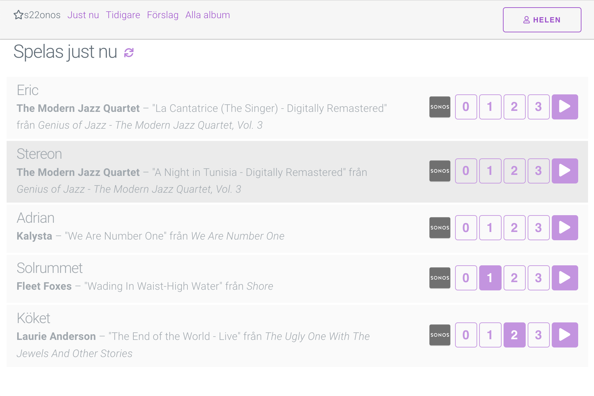Go to Alla album page

point(208,15)
